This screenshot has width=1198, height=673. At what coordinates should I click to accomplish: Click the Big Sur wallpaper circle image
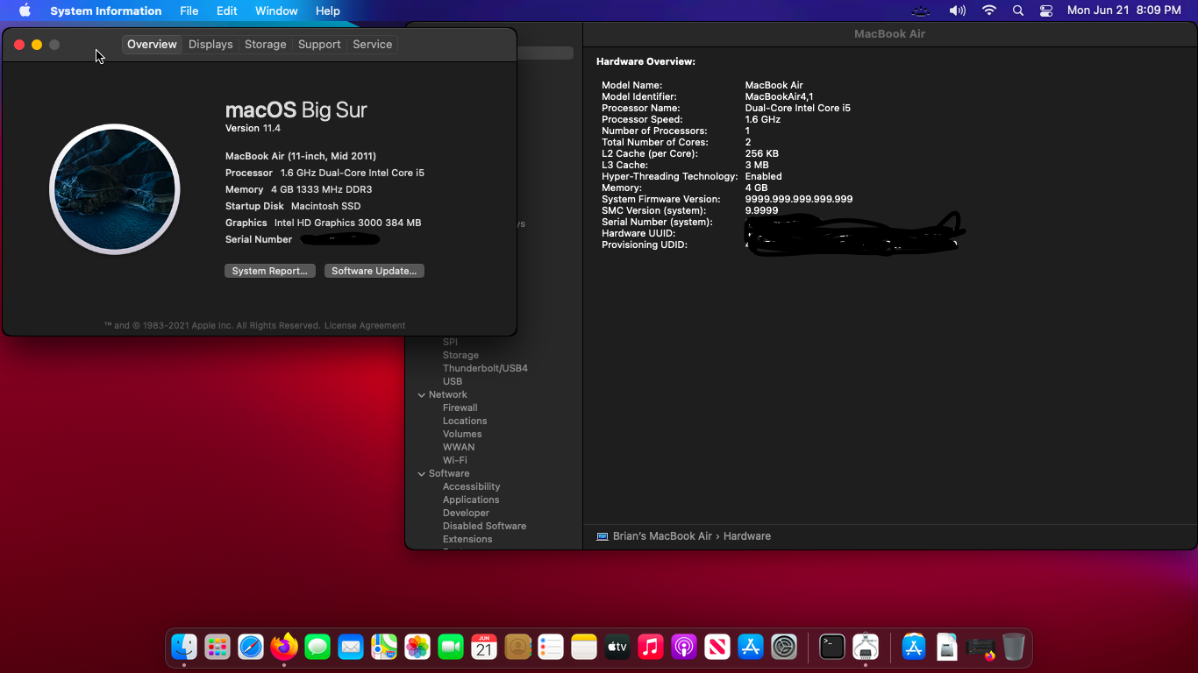coord(115,189)
